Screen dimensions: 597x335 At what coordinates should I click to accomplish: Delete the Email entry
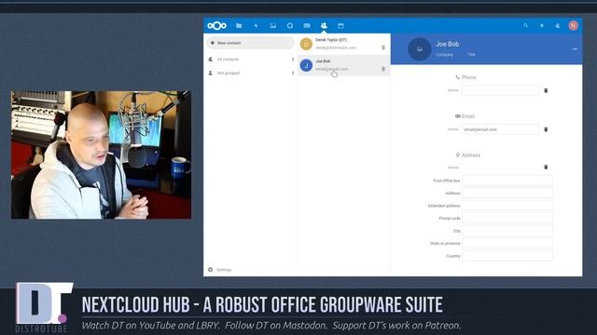tap(546, 129)
